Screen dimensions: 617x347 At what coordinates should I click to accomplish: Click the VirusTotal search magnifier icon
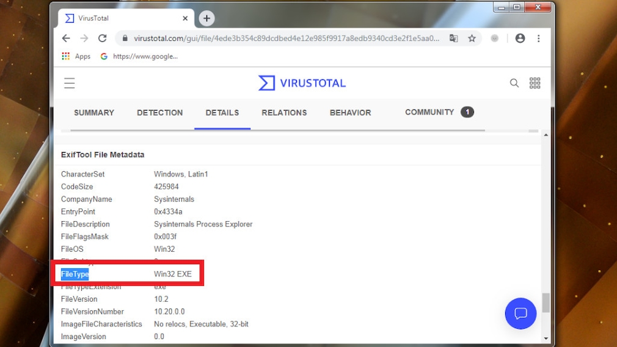point(514,83)
